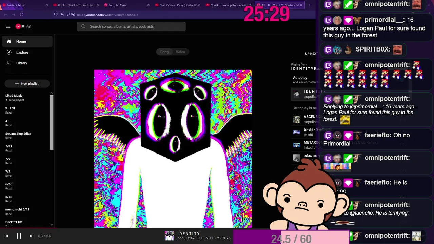Switch to first YouTube Music browser tab

click(x=25, y=5)
